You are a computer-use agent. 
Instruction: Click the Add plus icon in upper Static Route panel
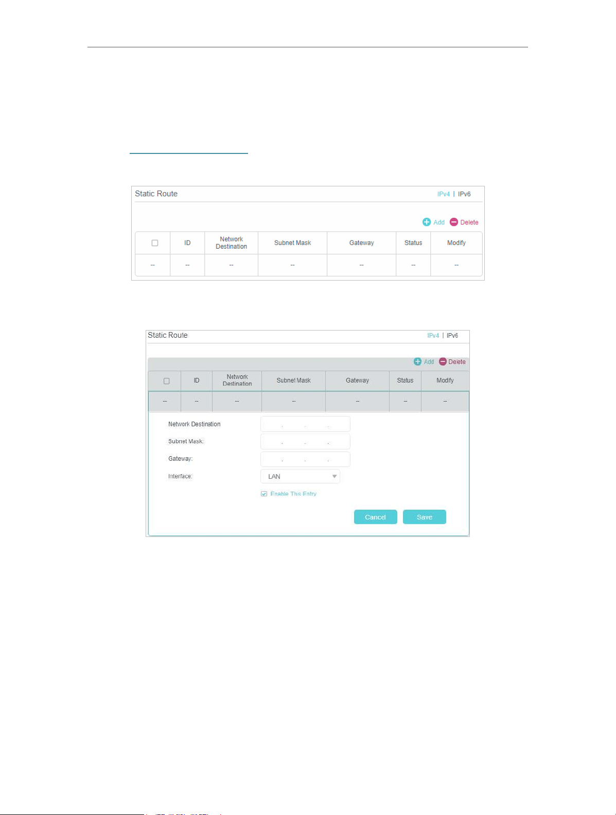click(427, 222)
